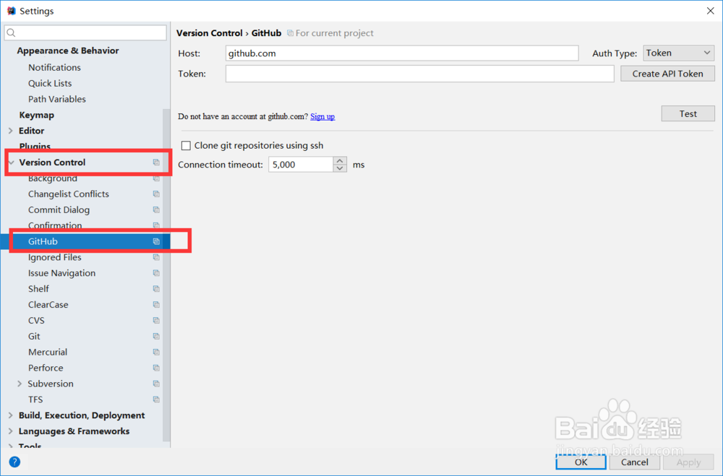Click project-level icon beside Commit Dialog
Screen dimensions: 723x476
coord(156,209)
